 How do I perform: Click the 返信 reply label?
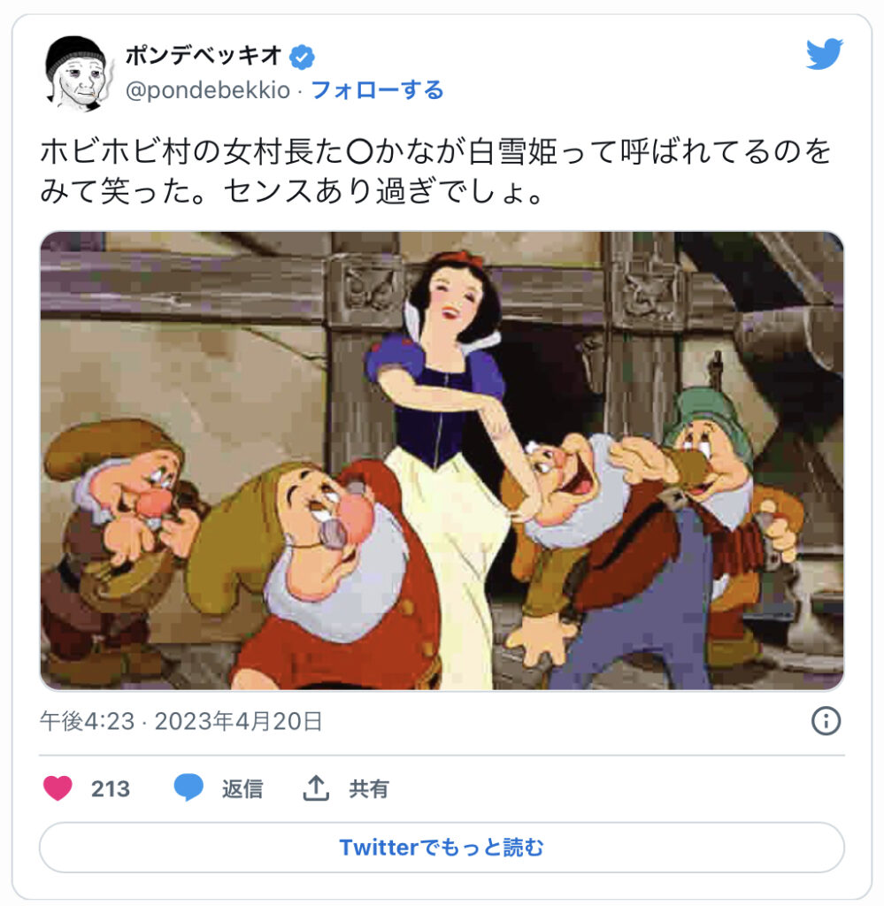tap(242, 788)
